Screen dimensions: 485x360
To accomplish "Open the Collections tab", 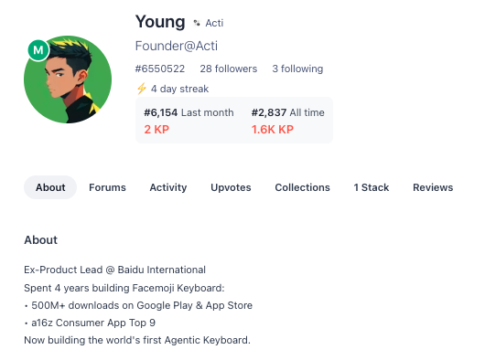I will coord(302,187).
